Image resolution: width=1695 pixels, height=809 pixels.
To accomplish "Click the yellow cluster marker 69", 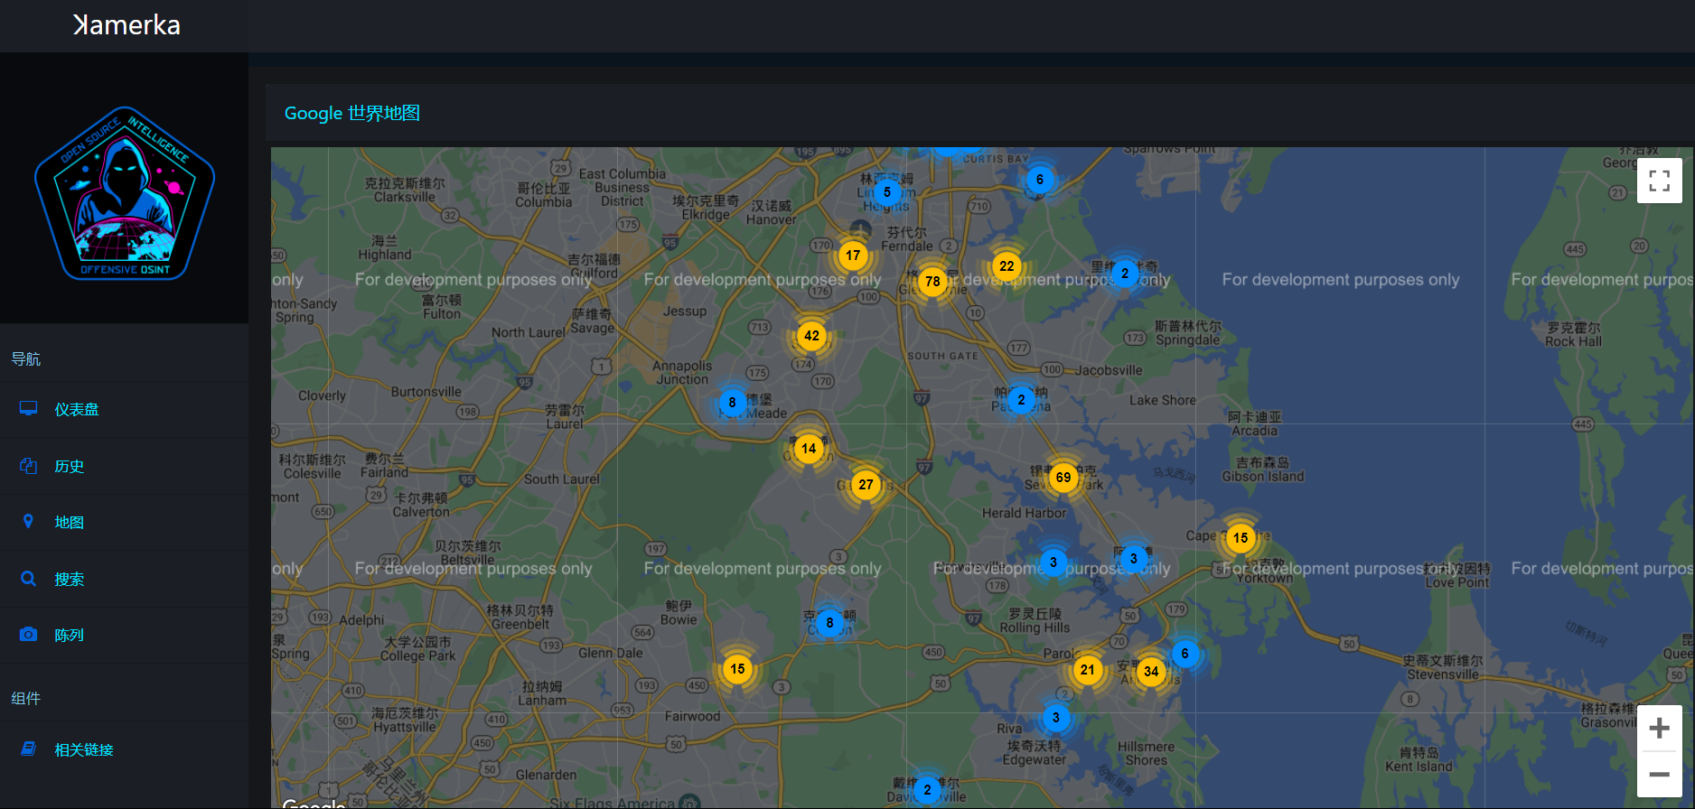I will pos(1063,478).
